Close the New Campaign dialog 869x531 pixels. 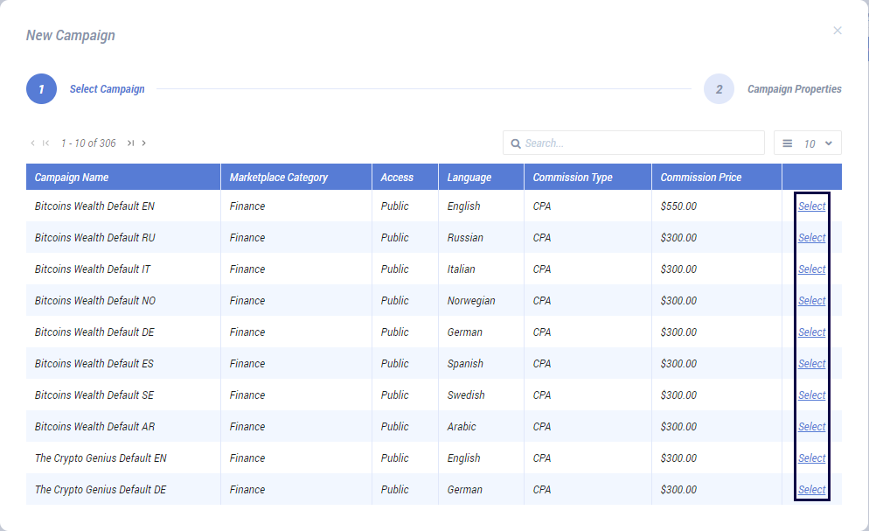click(x=837, y=31)
